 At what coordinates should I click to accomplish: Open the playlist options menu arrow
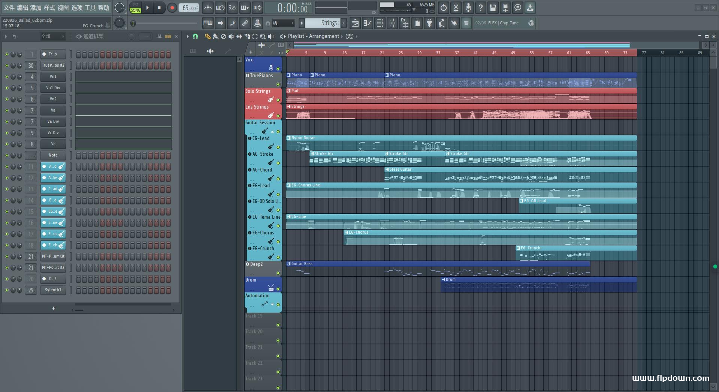[x=188, y=36]
